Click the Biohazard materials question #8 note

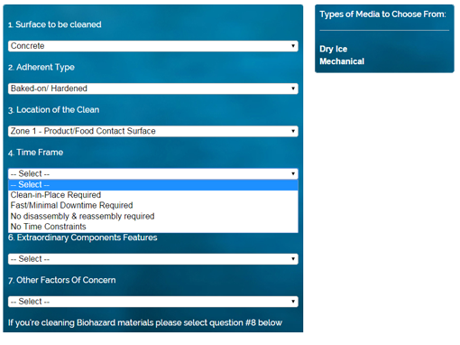point(145,322)
